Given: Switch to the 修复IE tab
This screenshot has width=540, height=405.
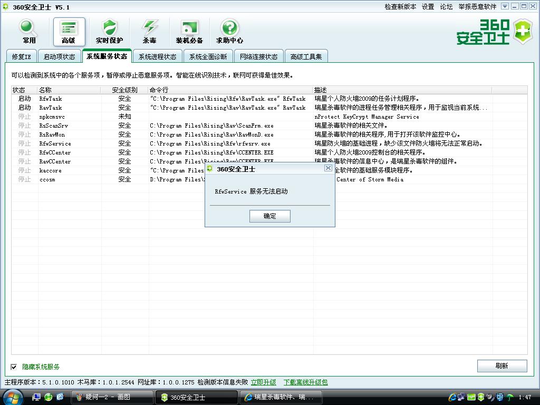Looking at the screenshot, I should [21, 56].
